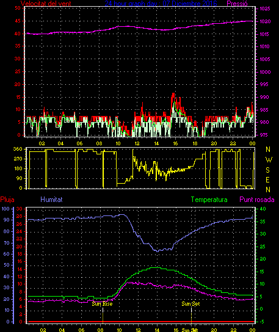Click the 40 temperature axis label
This screenshot has height=332, width=279.
[263, 209]
